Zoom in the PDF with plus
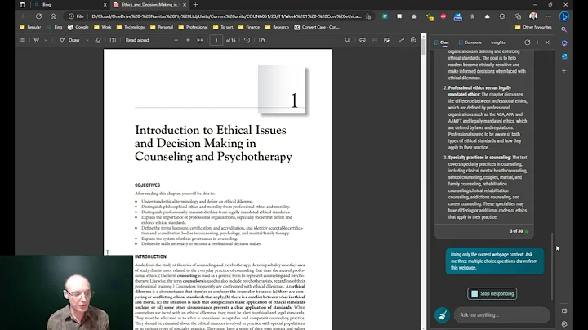Screen dimensions: 588x330 (x=188, y=40)
